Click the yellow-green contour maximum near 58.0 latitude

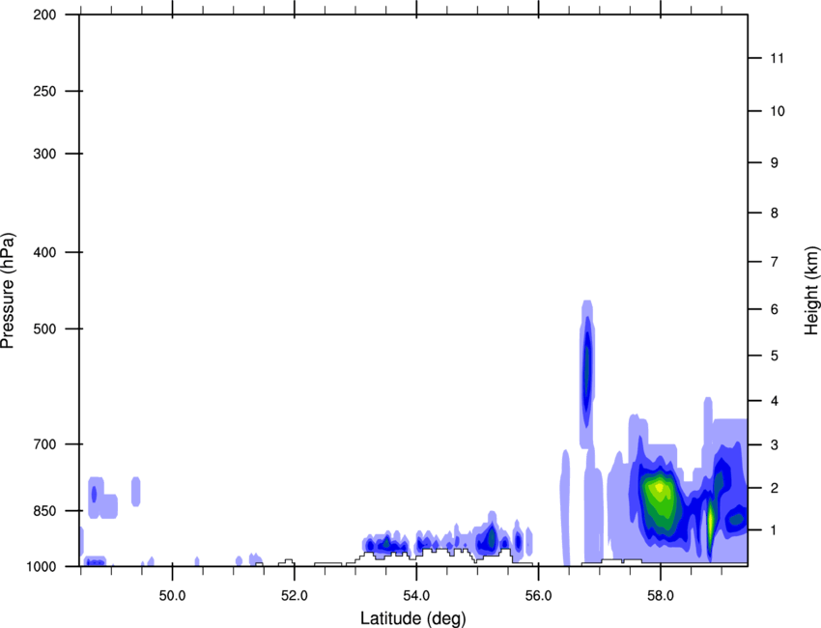(659, 488)
